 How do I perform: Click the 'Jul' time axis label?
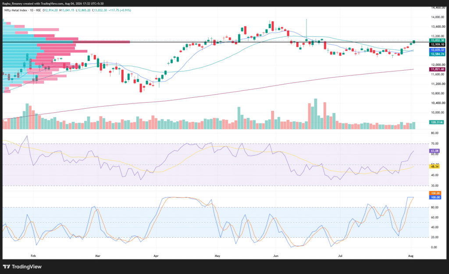coord(340,256)
